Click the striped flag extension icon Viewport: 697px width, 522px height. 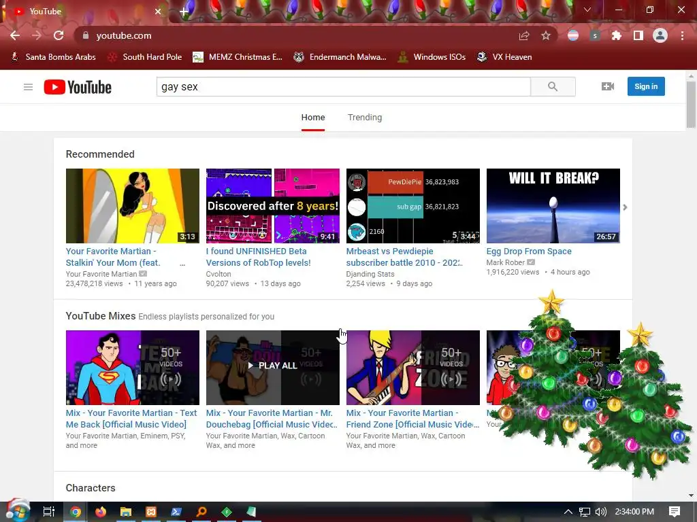573,35
